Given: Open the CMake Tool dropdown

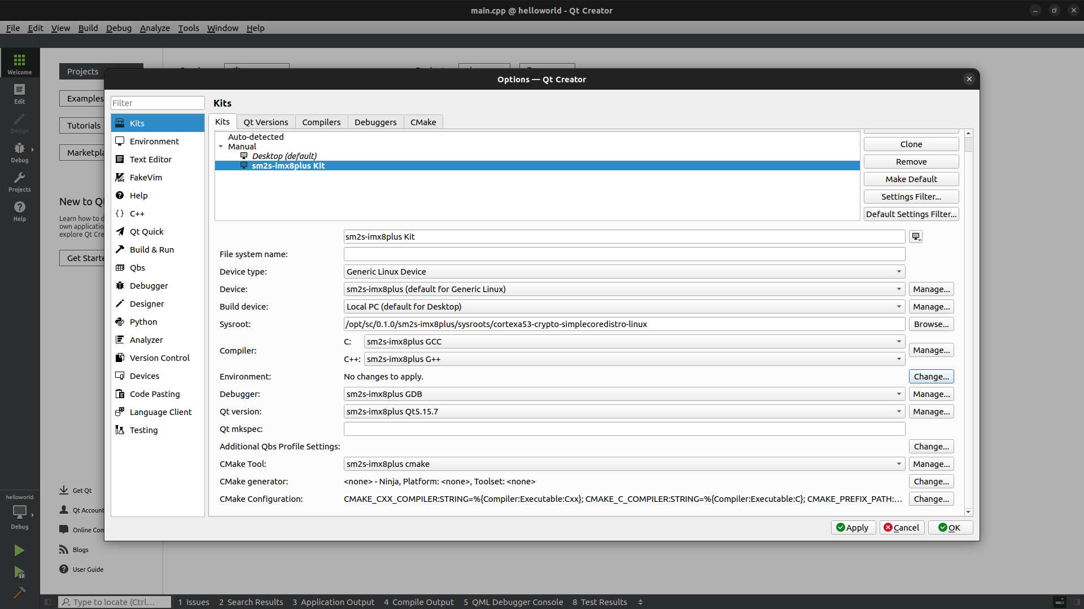Looking at the screenshot, I should [x=624, y=464].
